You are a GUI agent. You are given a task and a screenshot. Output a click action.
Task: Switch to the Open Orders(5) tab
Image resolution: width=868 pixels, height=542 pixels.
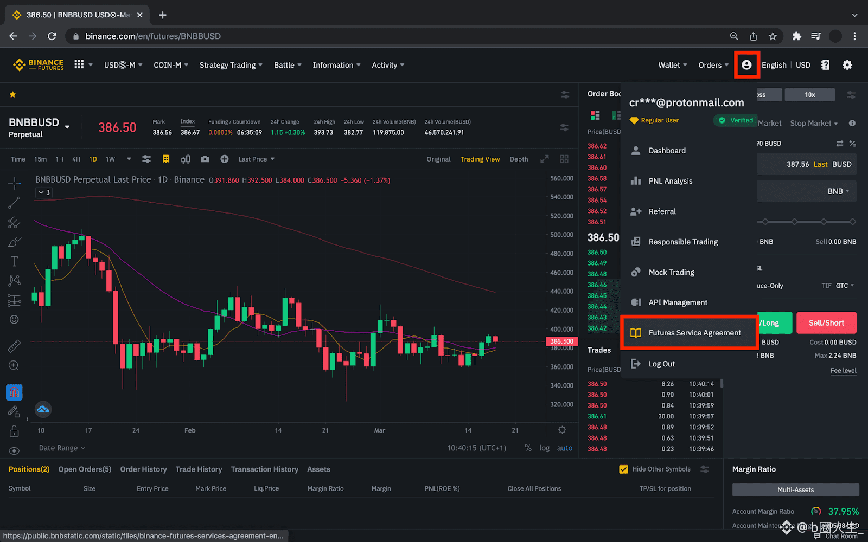point(85,469)
